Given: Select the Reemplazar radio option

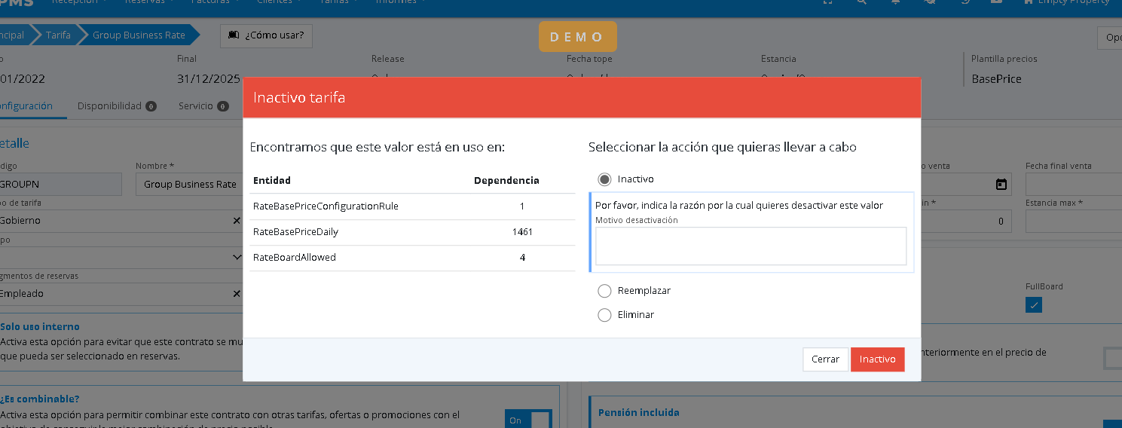Looking at the screenshot, I should coord(604,291).
